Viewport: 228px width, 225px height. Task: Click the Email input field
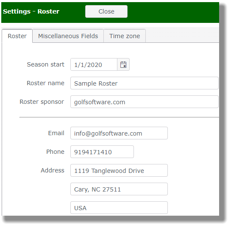click(119, 133)
